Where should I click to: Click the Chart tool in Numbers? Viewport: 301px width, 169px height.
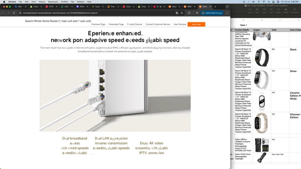[x=264, y=11]
